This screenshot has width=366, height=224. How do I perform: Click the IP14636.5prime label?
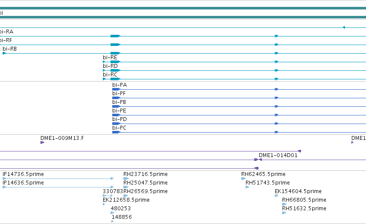coord(23,183)
